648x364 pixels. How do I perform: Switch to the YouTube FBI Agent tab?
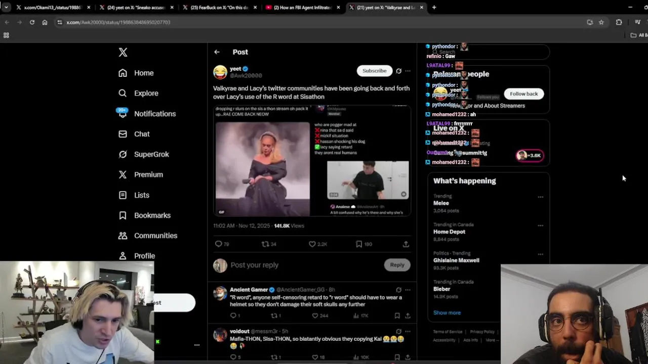pos(303,8)
